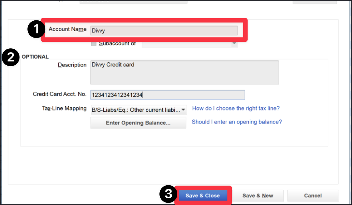This screenshot has height=205, width=352.
Task: Open the Subaccount of dropdown
Action: (x=234, y=43)
